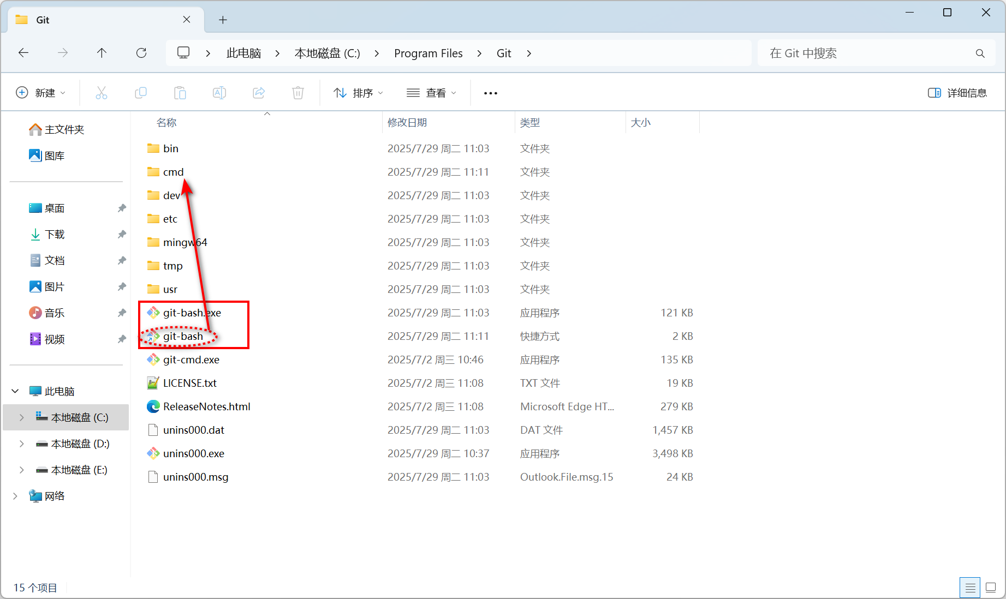
Task: Add a new tab with plus
Action: [223, 20]
